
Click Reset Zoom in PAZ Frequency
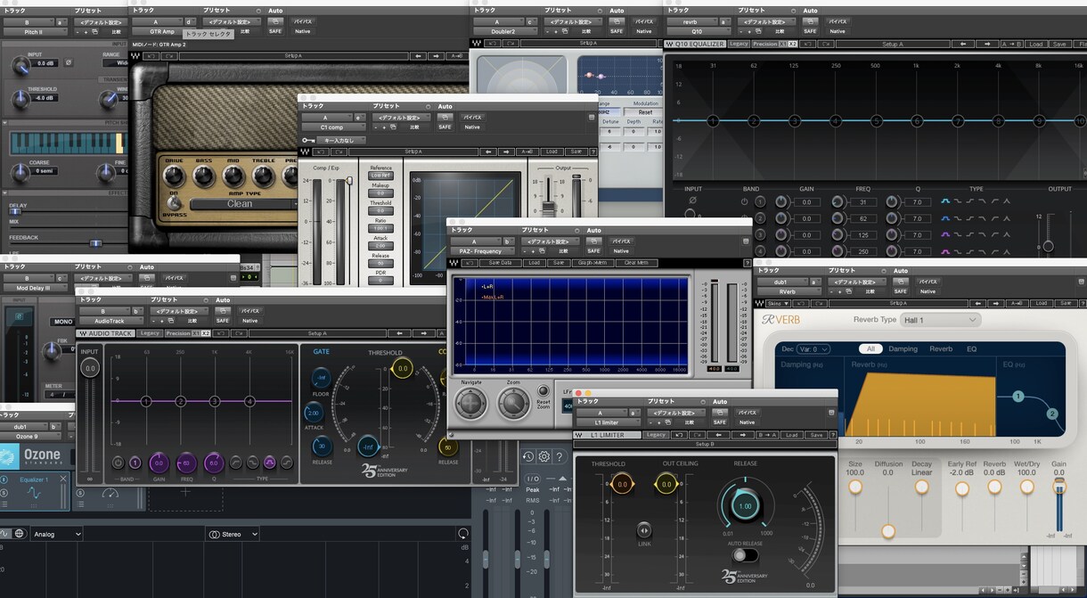543,392
